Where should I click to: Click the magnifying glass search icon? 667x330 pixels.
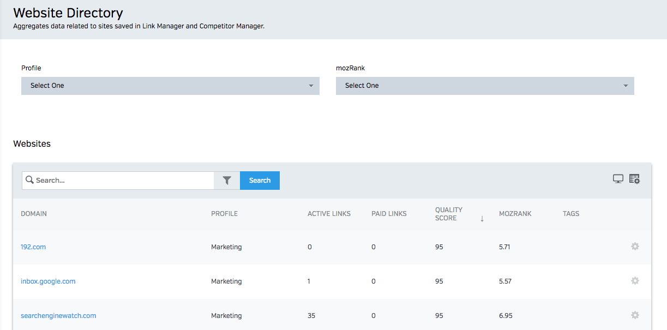29,181
